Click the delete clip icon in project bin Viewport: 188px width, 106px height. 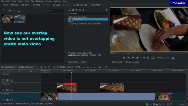(x=14, y=11)
